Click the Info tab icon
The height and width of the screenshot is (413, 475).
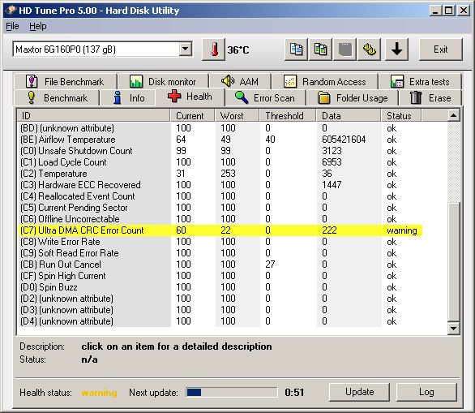118,97
